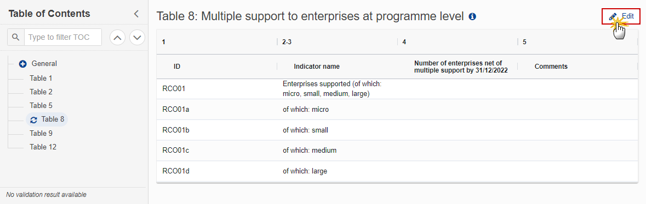Viewport: 646px width, 204px height.
Task: Click the ID column header
Action: pos(177,67)
